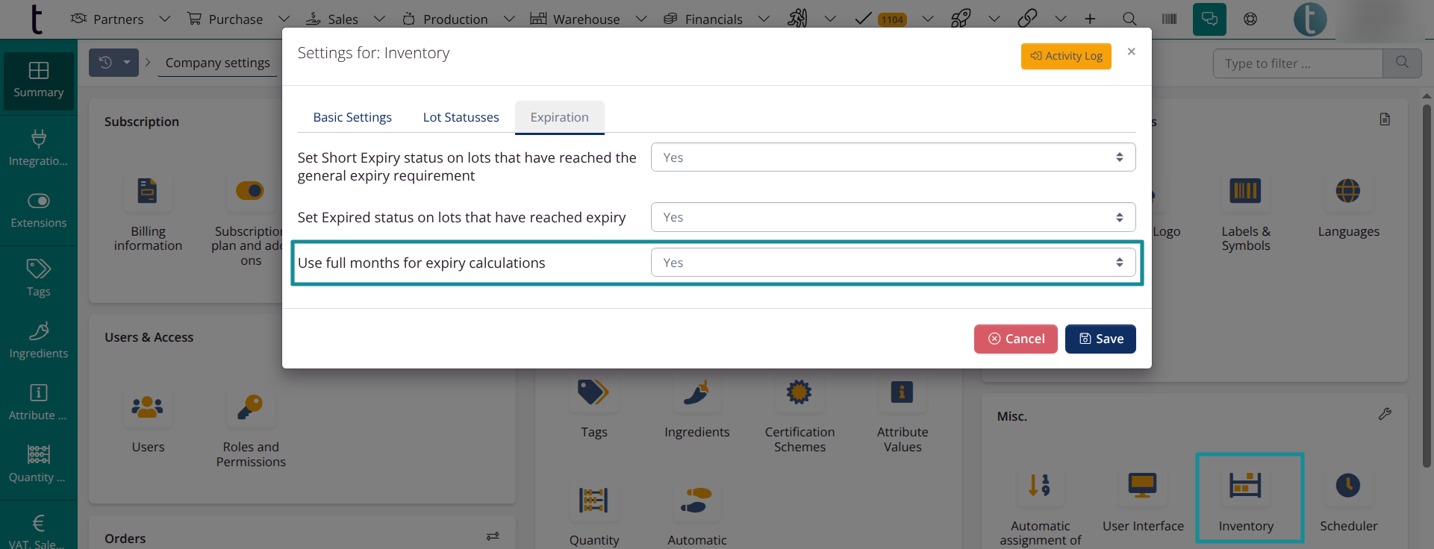Click the help lifebuoy icon
Screen dimensions: 1434x549
pos(1250,19)
